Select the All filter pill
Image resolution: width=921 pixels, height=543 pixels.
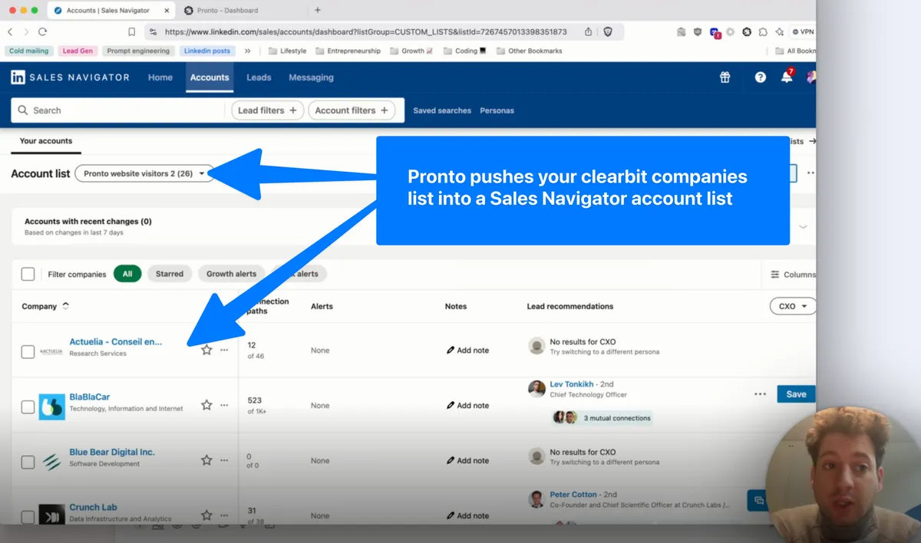point(127,274)
